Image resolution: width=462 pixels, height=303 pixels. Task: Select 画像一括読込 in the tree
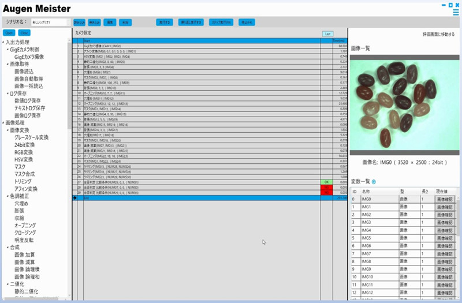pyautogui.click(x=28, y=86)
